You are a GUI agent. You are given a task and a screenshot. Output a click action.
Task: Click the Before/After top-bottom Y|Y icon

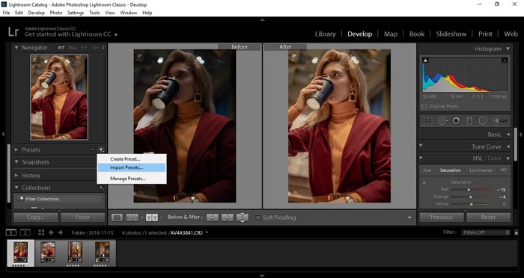click(152, 217)
